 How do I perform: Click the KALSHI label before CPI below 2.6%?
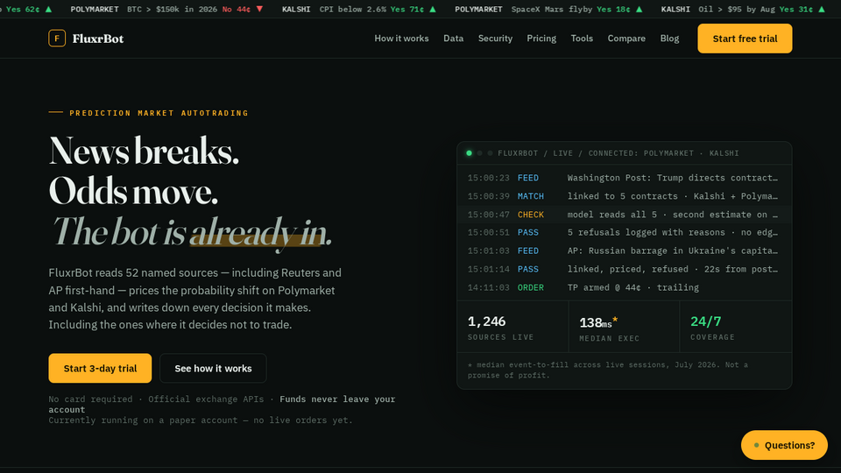296,9
